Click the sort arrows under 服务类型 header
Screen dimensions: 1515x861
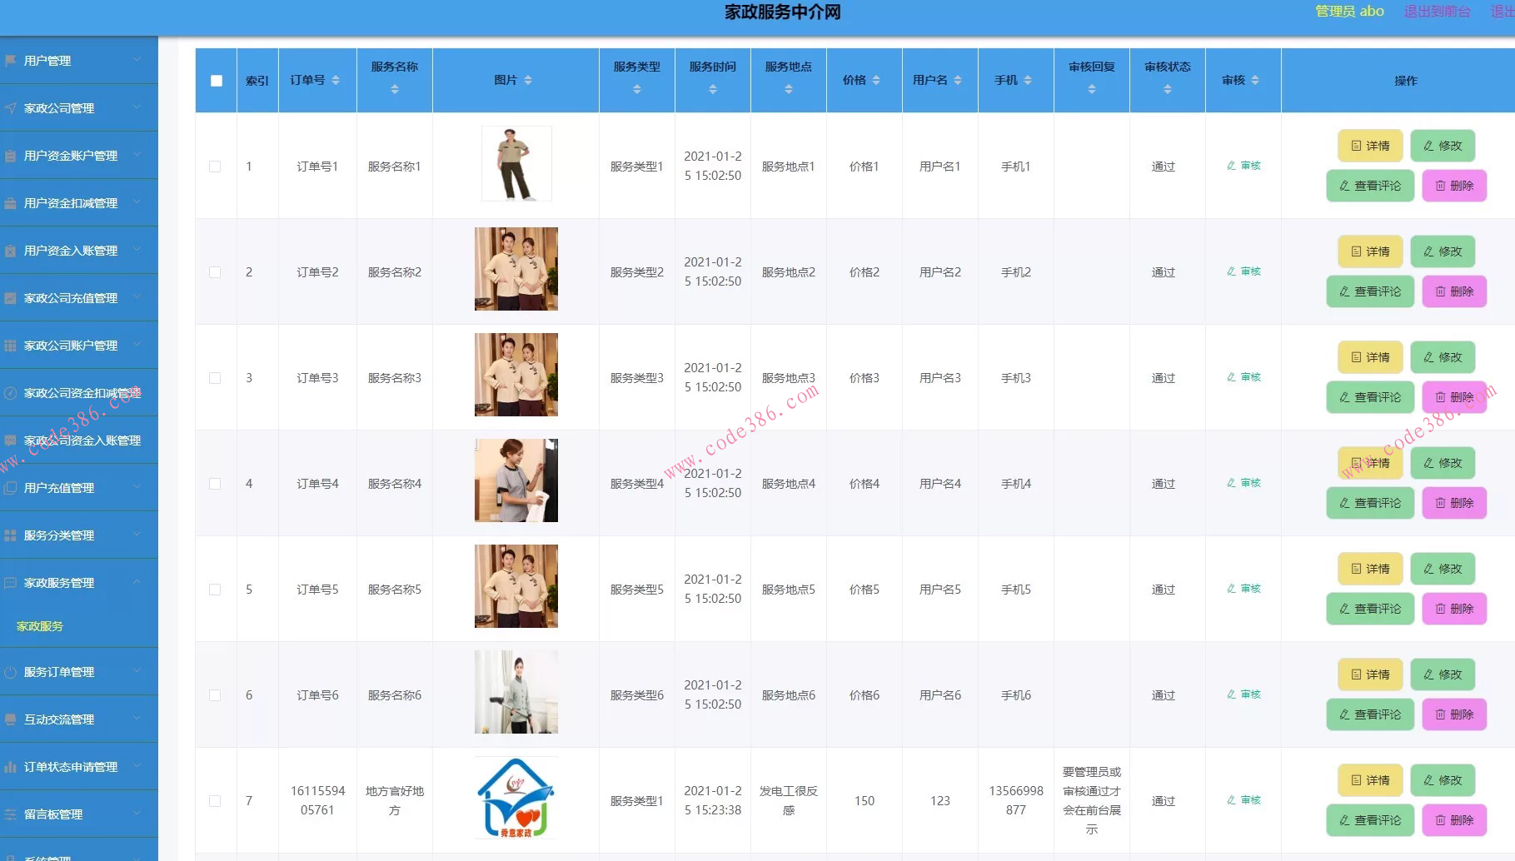(637, 89)
